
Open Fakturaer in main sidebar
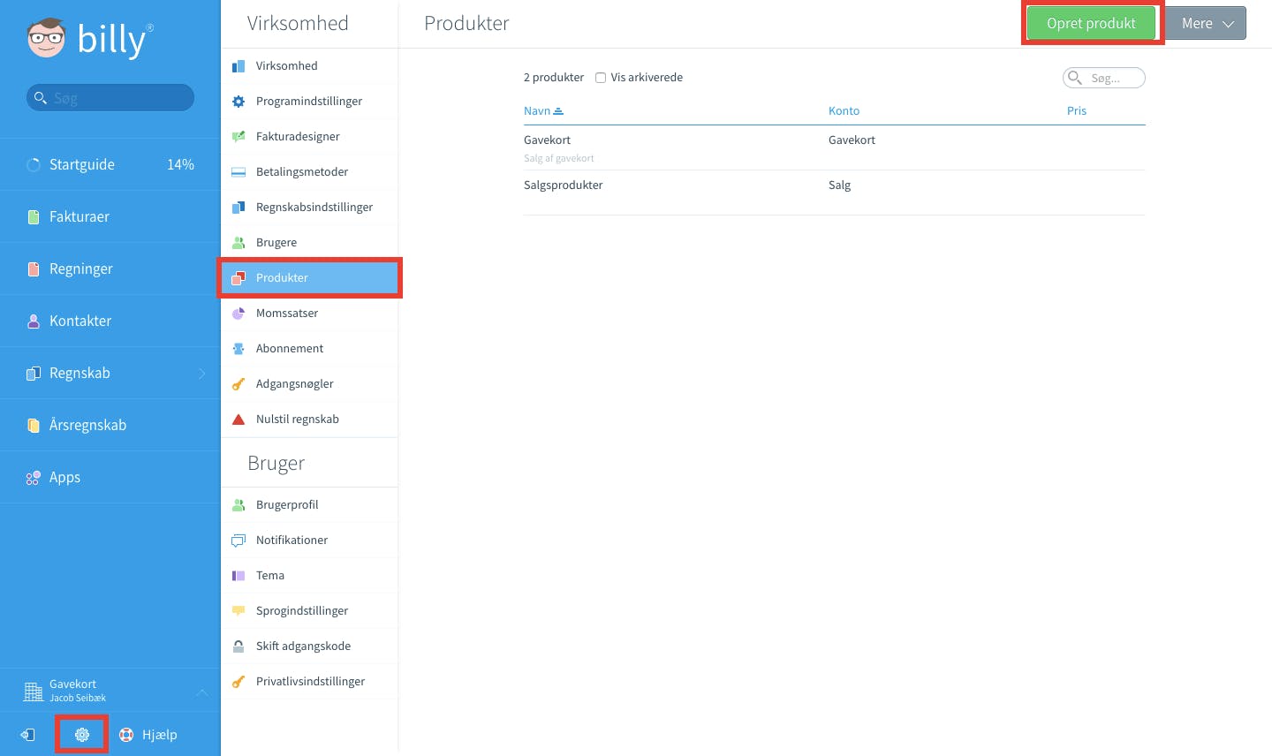click(110, 216)
